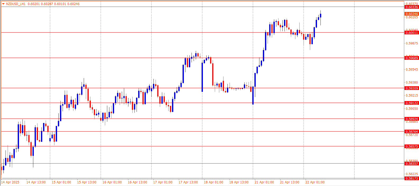This screenshot has width=419, height=186.
Task: Click the red 0.58575 level label
Action: click(412, 147)
